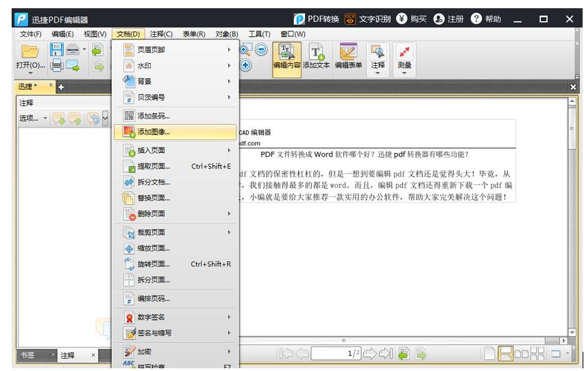
Task: Open the 工具(T) menu
Action: click(x=259, y=34)
